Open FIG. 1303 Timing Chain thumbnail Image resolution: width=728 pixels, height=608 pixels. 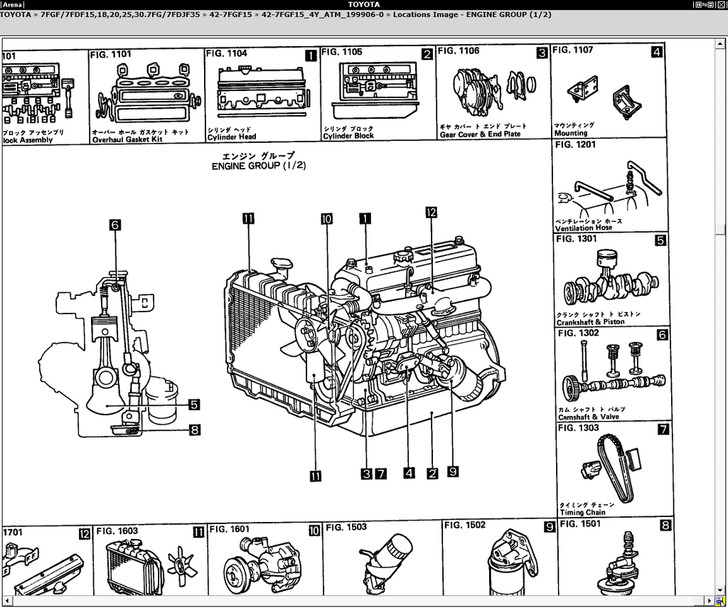(x=613, y=470)
